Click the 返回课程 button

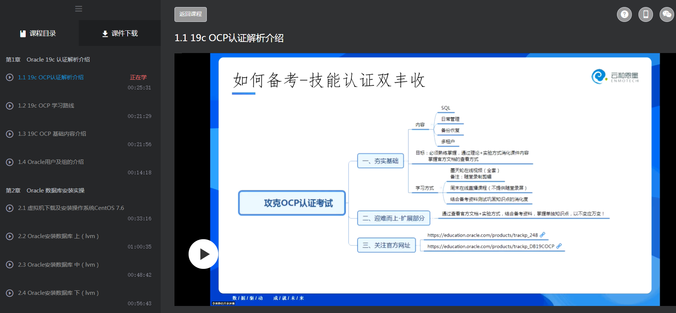click(190, 14)
